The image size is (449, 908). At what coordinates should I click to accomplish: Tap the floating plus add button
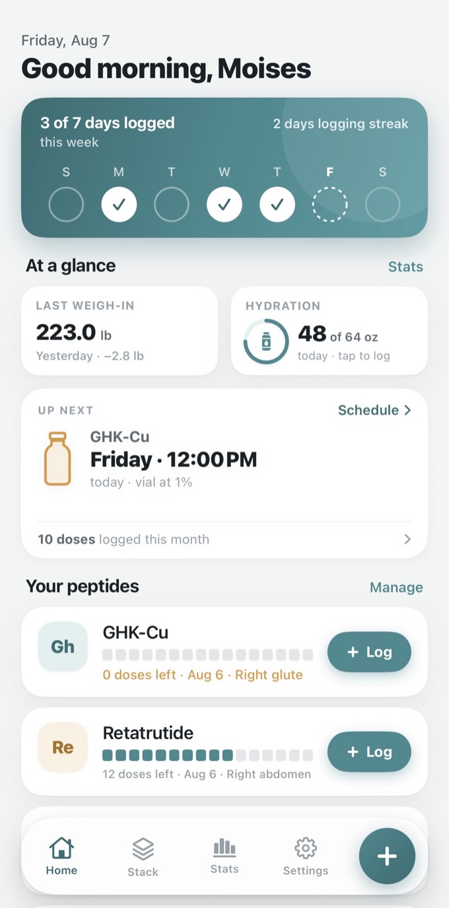point(387,856)
